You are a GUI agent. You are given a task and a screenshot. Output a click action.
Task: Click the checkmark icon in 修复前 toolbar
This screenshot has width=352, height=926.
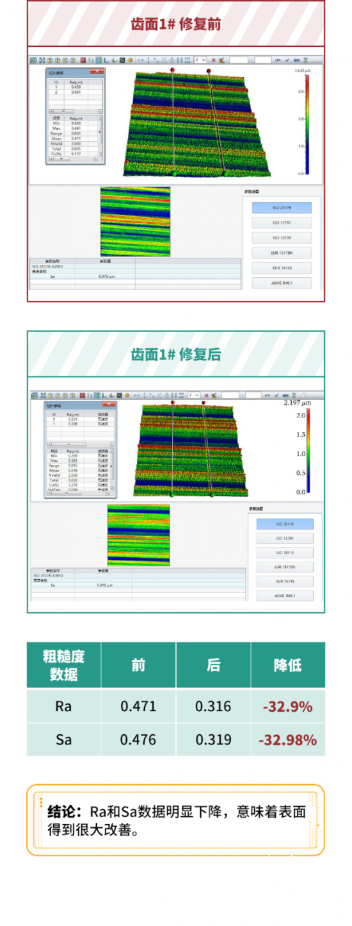(x=287, y=60)
